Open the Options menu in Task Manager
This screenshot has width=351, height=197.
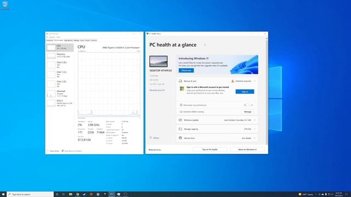click(x=52, y=37)
